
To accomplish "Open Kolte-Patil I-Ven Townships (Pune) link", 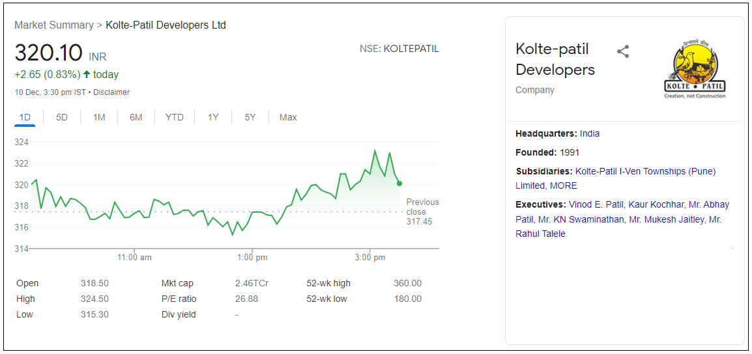I will (x=645, y=171).
